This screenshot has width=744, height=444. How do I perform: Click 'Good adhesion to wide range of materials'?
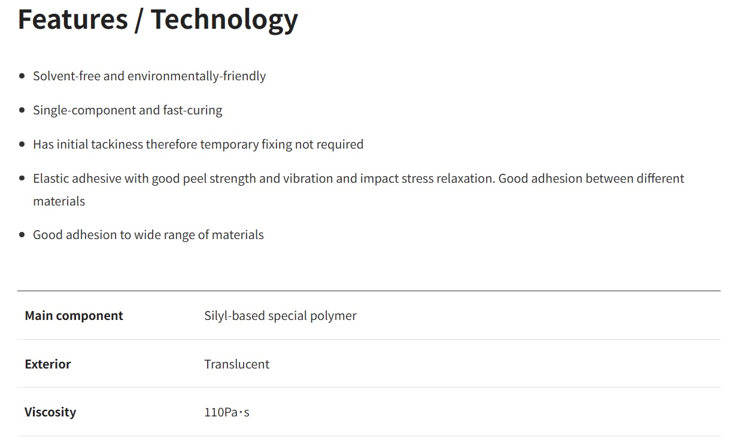[x=148, y=235]
